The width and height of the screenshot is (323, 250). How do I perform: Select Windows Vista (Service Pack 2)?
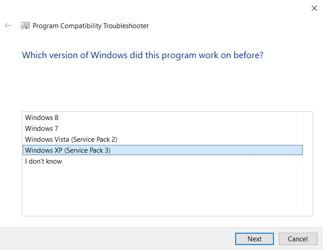71,140
